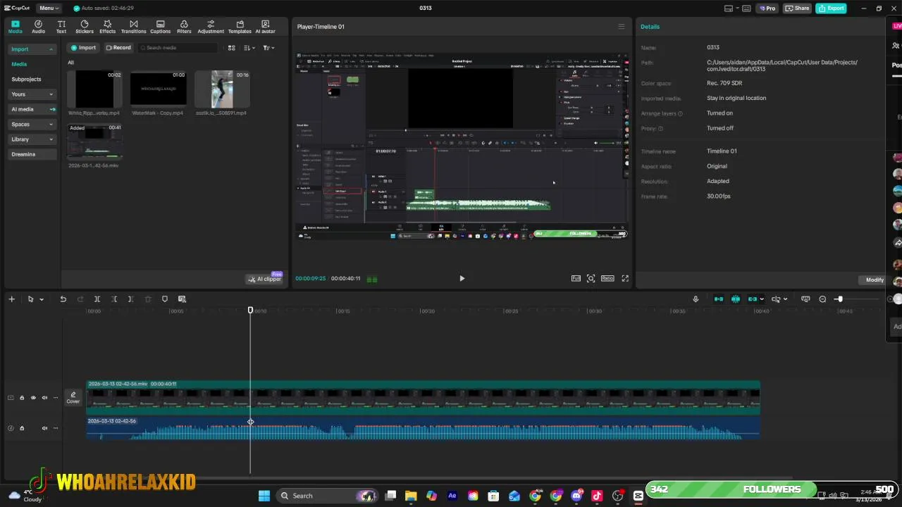
Task: Toggle visibility eye on video track
Action: (32, 398)
